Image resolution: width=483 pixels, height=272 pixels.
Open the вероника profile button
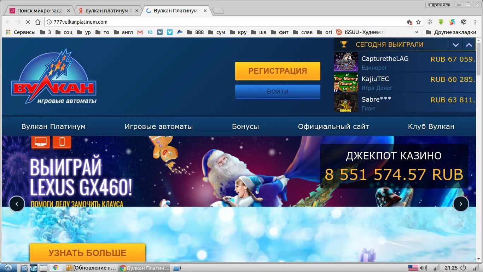(439, 4)
